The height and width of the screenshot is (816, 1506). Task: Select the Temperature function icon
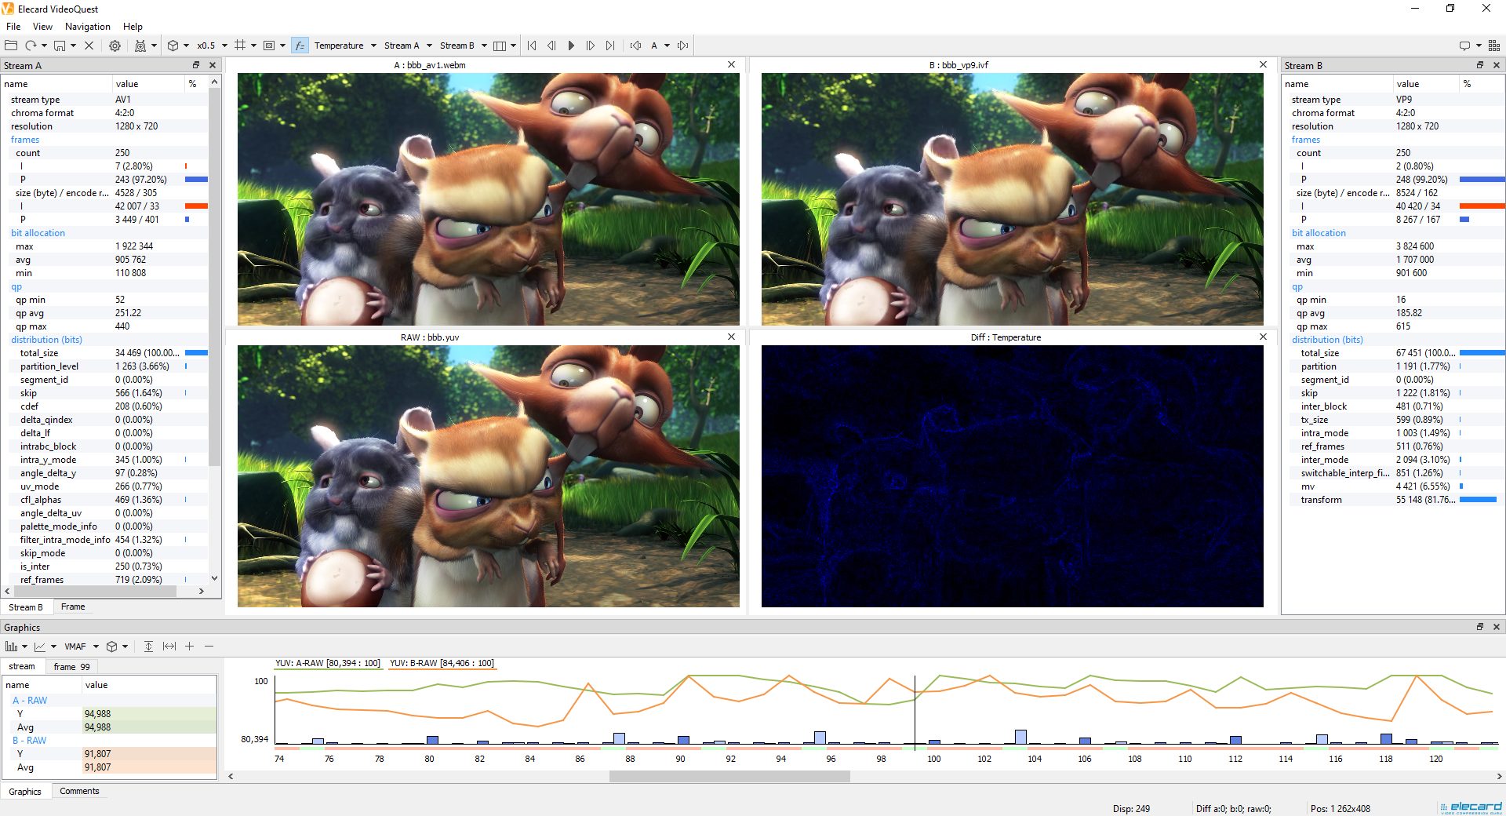[x=299, y=45]
